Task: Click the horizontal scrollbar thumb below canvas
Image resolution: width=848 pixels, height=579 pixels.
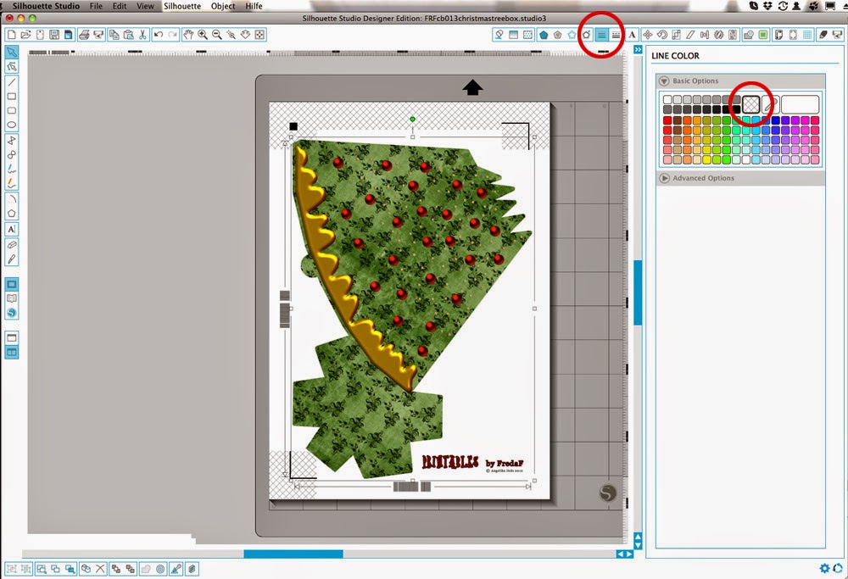Action: point(293,554)
